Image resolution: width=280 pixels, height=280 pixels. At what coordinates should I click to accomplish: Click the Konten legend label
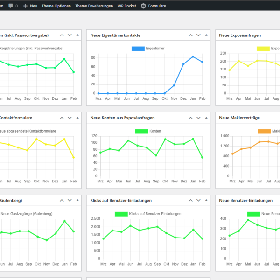point(155,131)
